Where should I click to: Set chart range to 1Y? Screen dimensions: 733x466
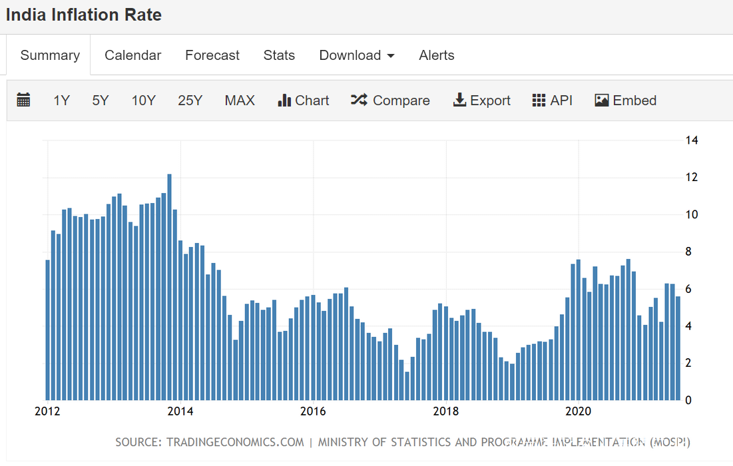61,101
